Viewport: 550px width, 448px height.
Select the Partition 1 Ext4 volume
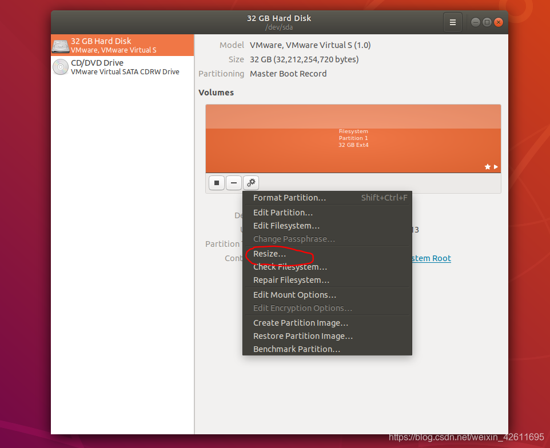pos(353,138)
